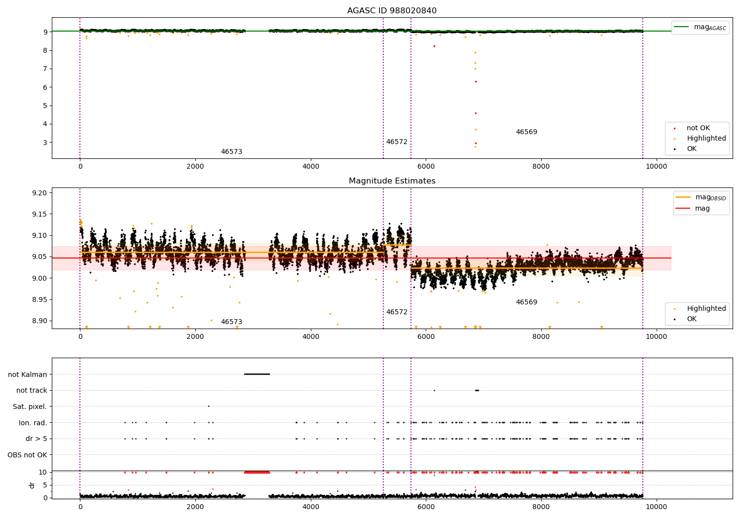Click y-axis tick '6' in the top plot
Screen dimensions: 740x518
pos(45,87)
